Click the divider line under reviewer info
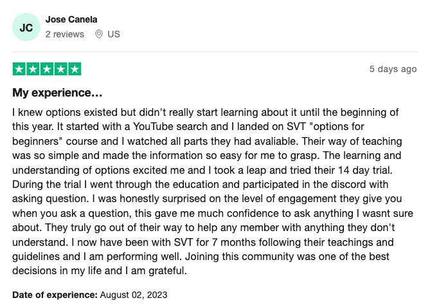 point(215,51)
